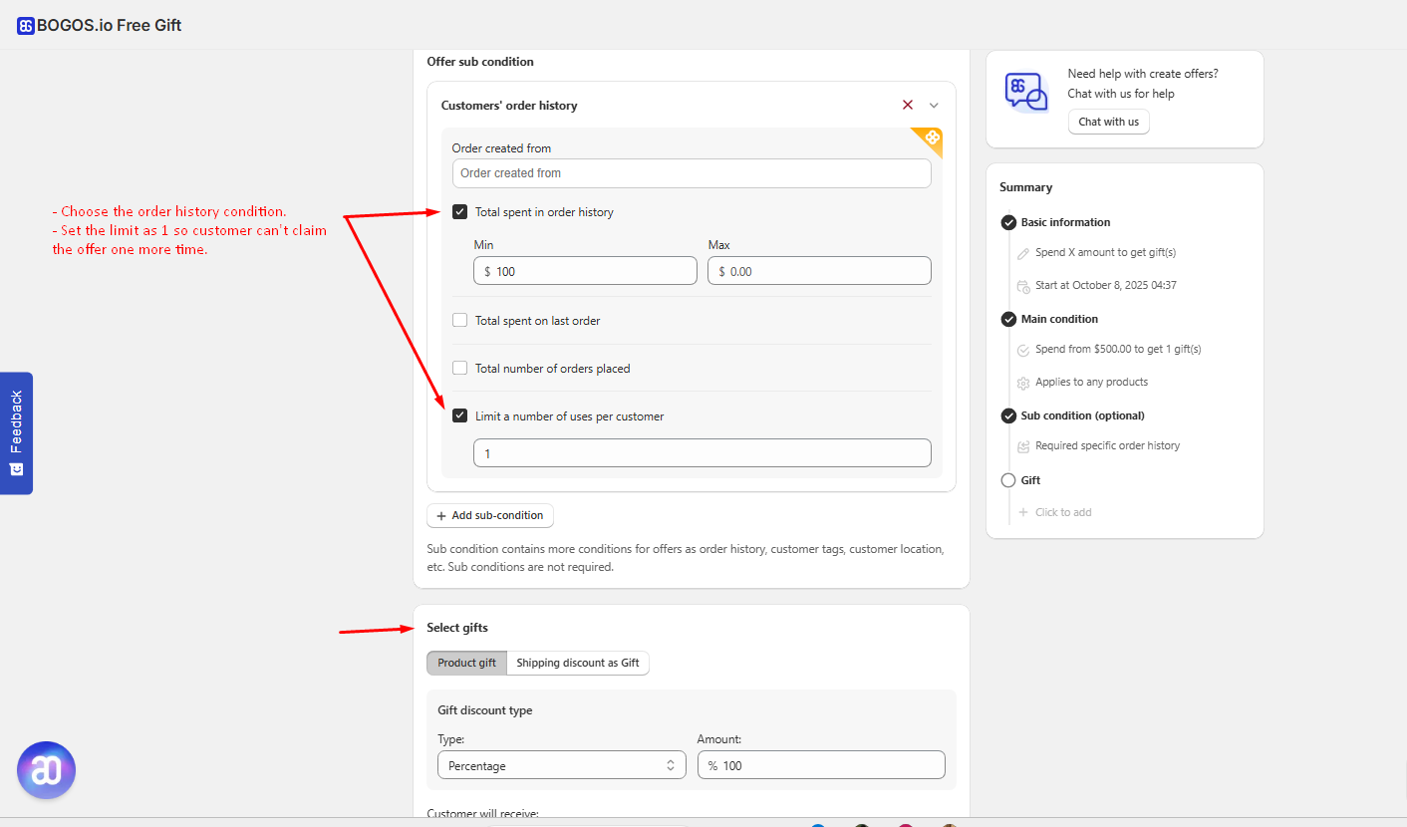Image resolution: width=1407 pixels, height=827 pixels.
Task: Remove the Customers' order history condition
Action: click(908, 105)
